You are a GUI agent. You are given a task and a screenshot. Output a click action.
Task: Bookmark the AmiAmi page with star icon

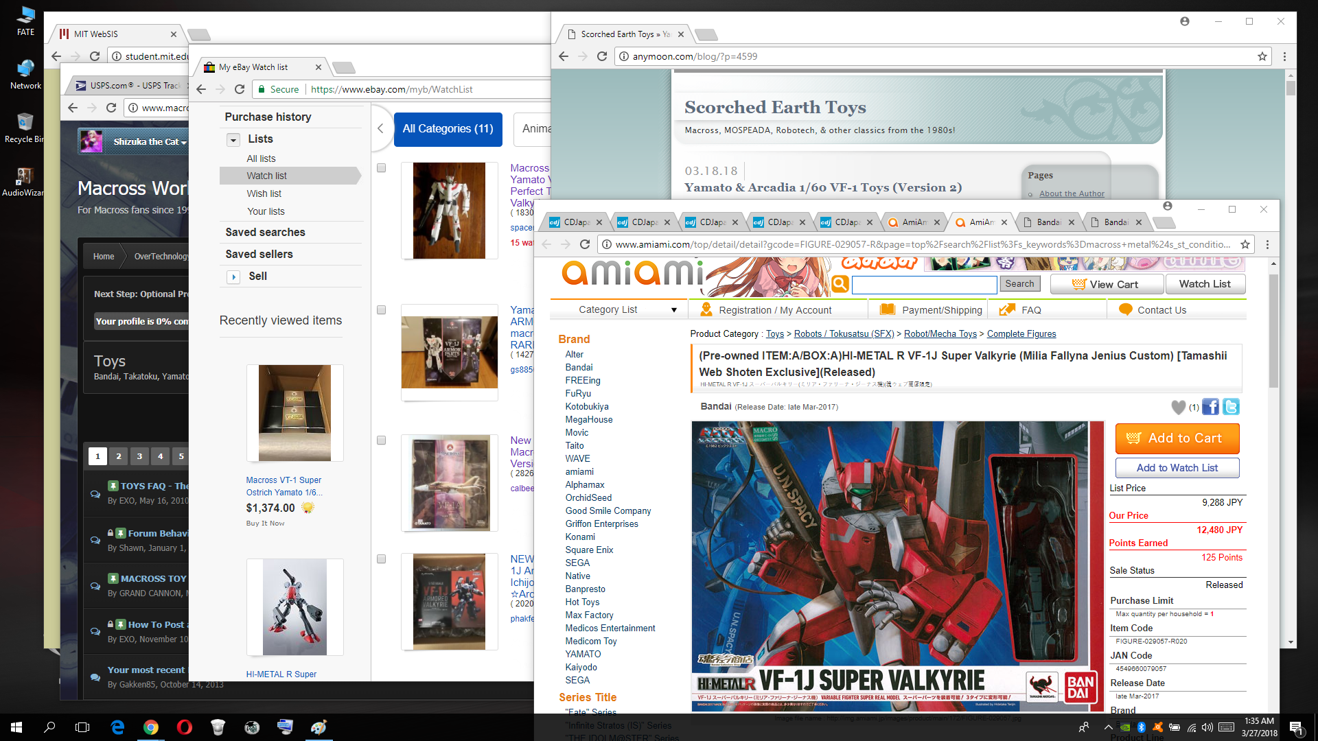tap(1245, 244)
